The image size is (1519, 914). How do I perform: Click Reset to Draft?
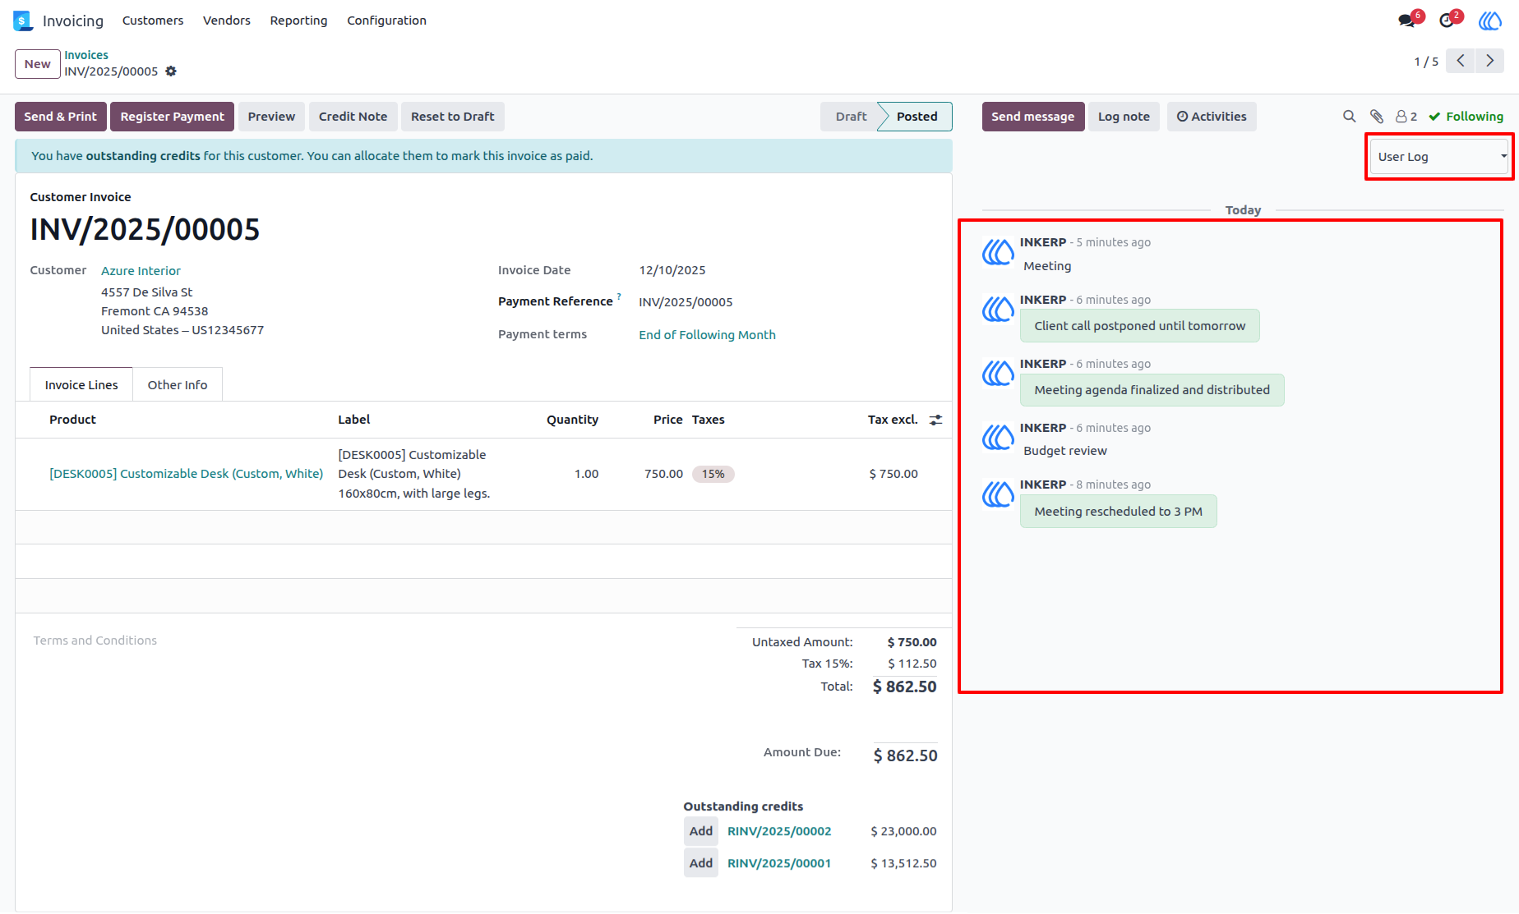click(x=453, y=117)
